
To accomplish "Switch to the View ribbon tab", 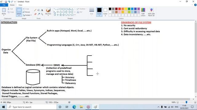I will [x=20, y=5].
